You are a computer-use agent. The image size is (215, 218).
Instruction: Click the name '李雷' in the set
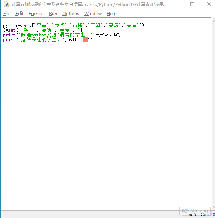click(41, 25)
